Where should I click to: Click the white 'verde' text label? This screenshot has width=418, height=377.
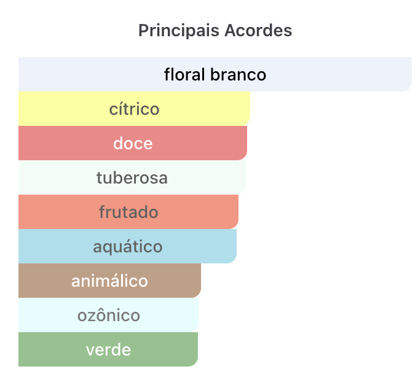pos(109,349)
